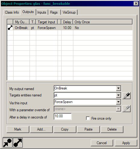Go to the Flags tab
The image size is (140, 149).
click(x=54, y=12)
